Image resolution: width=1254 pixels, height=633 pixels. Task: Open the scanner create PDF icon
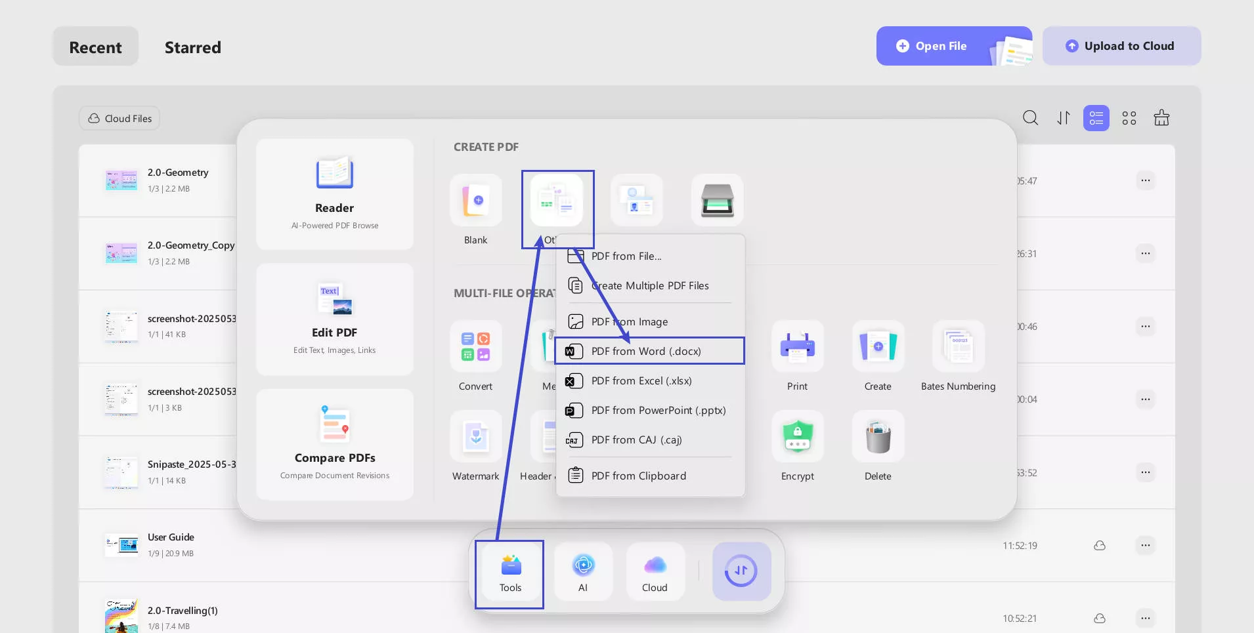pos(717,200)
